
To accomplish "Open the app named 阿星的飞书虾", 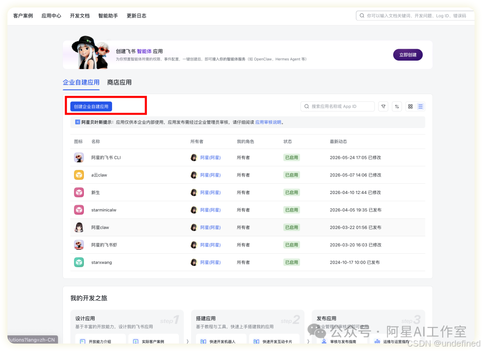I will tap(104, 245).
